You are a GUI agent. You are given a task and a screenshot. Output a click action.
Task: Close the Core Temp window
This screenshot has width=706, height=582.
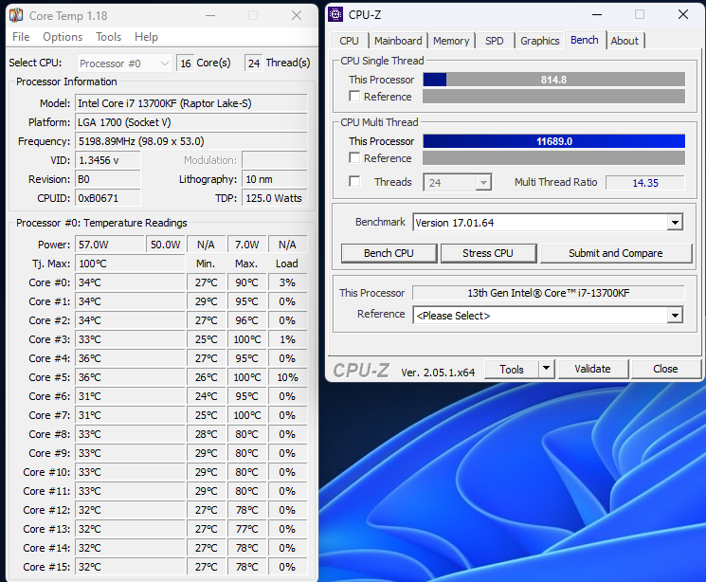(297, 15)
